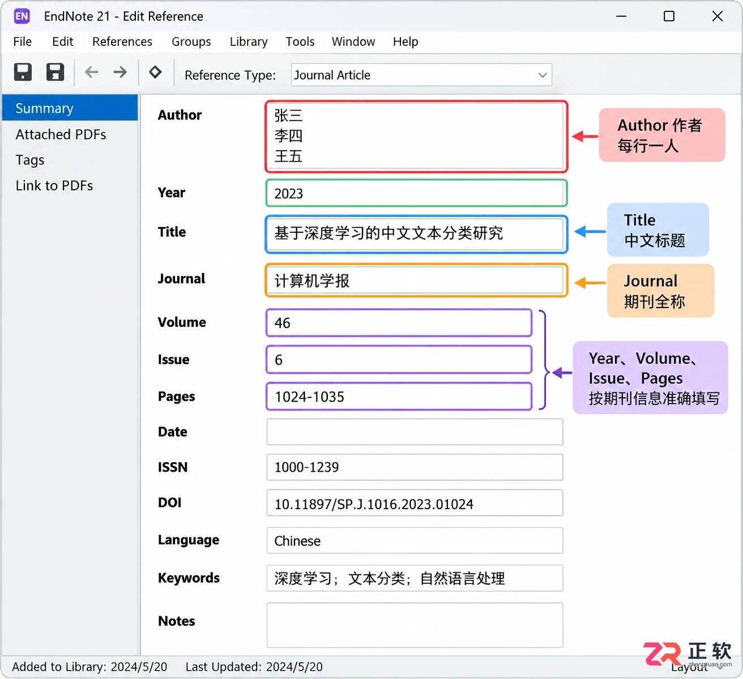Click the empty Date field
Viewport: 743px width, 679px height.
point(415,432)
